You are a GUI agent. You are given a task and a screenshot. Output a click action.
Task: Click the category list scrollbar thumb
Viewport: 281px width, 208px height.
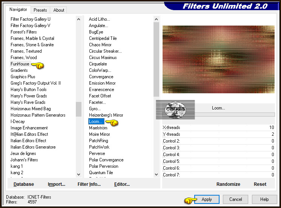tap(78, 109)
